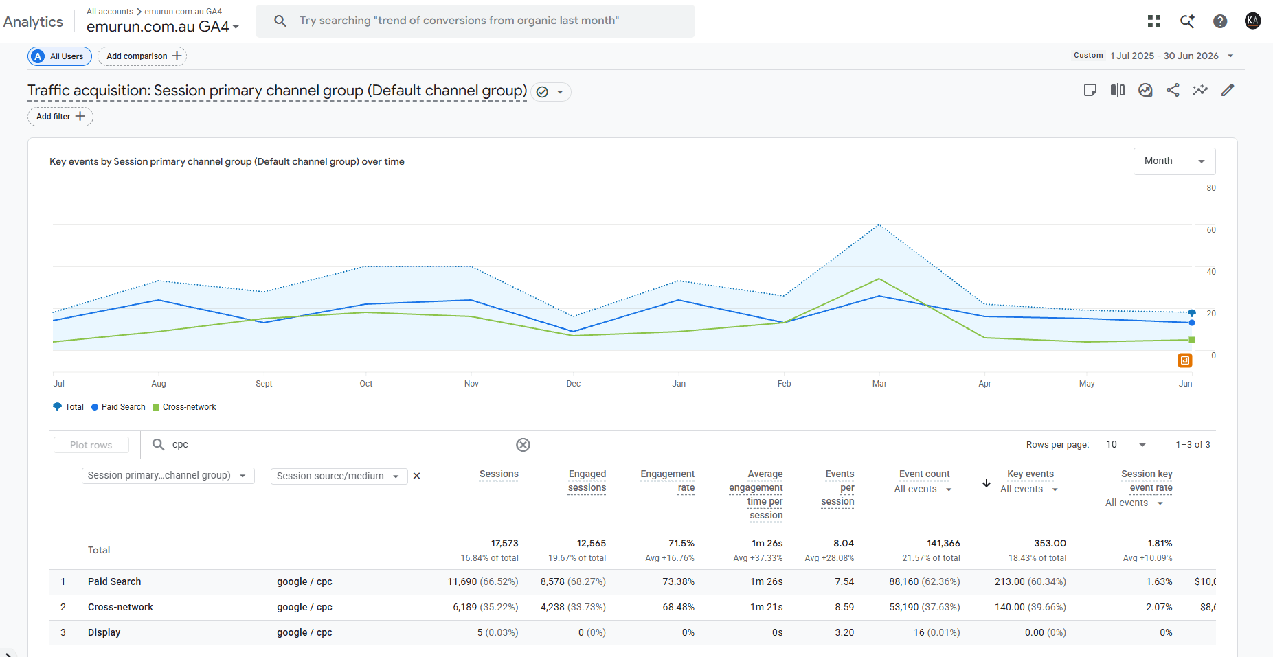This screenshot has height=657, width=1273.
Task: Open Insights trend-line icon
Action: [1200, 90]
